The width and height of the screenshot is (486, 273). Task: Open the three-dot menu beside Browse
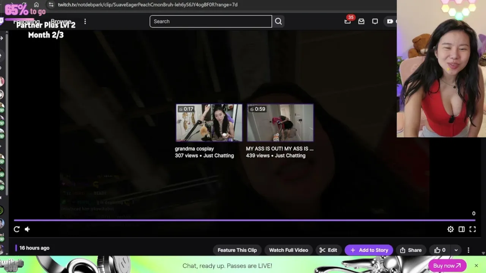(85, 22)
